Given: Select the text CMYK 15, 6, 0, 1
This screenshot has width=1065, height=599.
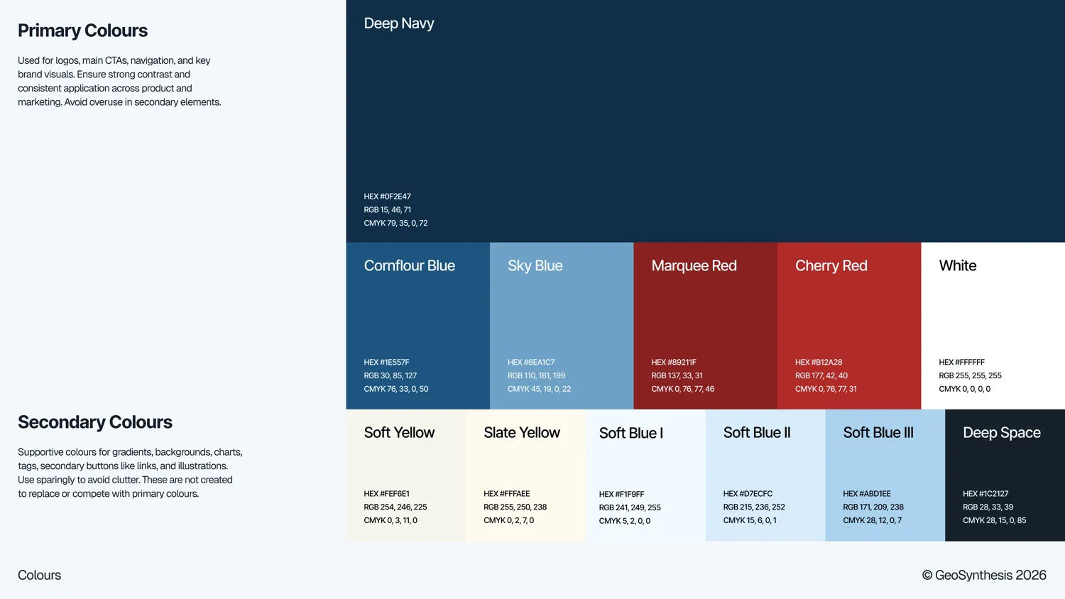Looking at the screenshot, I should pos(750,521).
